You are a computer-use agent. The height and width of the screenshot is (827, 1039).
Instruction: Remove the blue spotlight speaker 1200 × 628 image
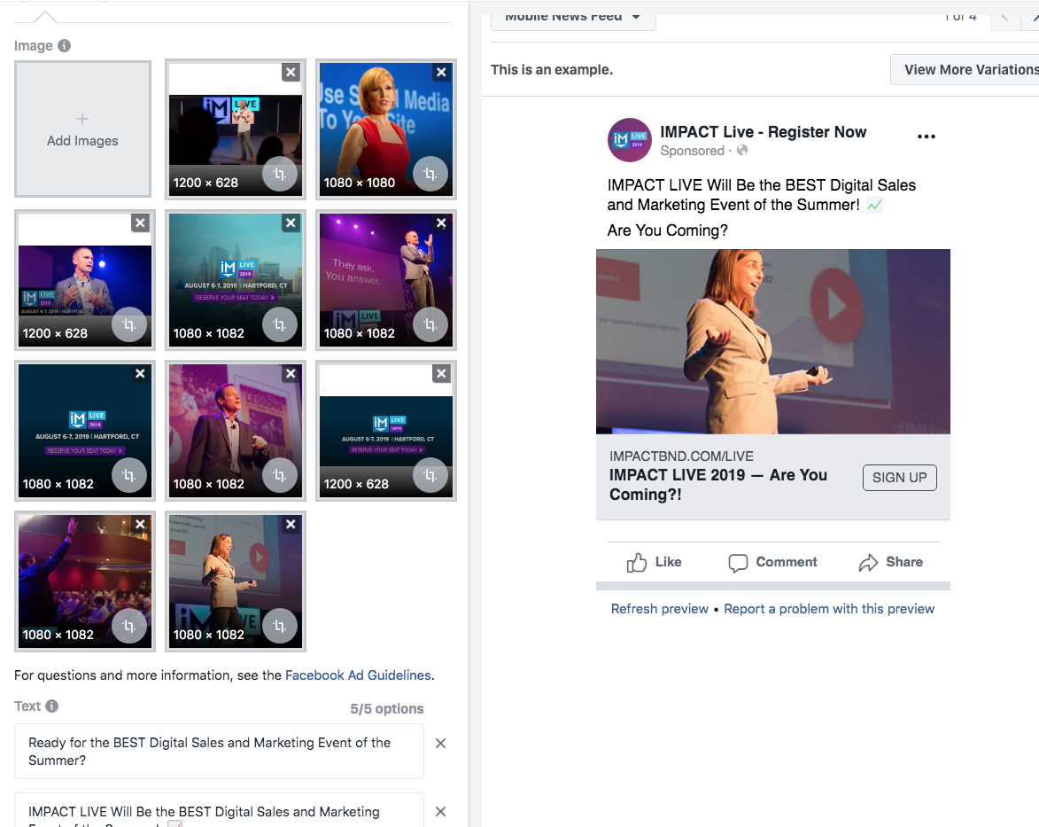[x=140, y=222]
